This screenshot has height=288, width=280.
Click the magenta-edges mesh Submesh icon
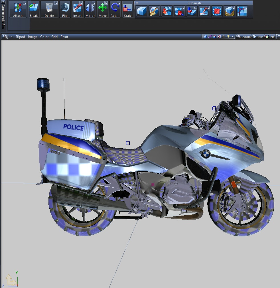click(242, 11)
